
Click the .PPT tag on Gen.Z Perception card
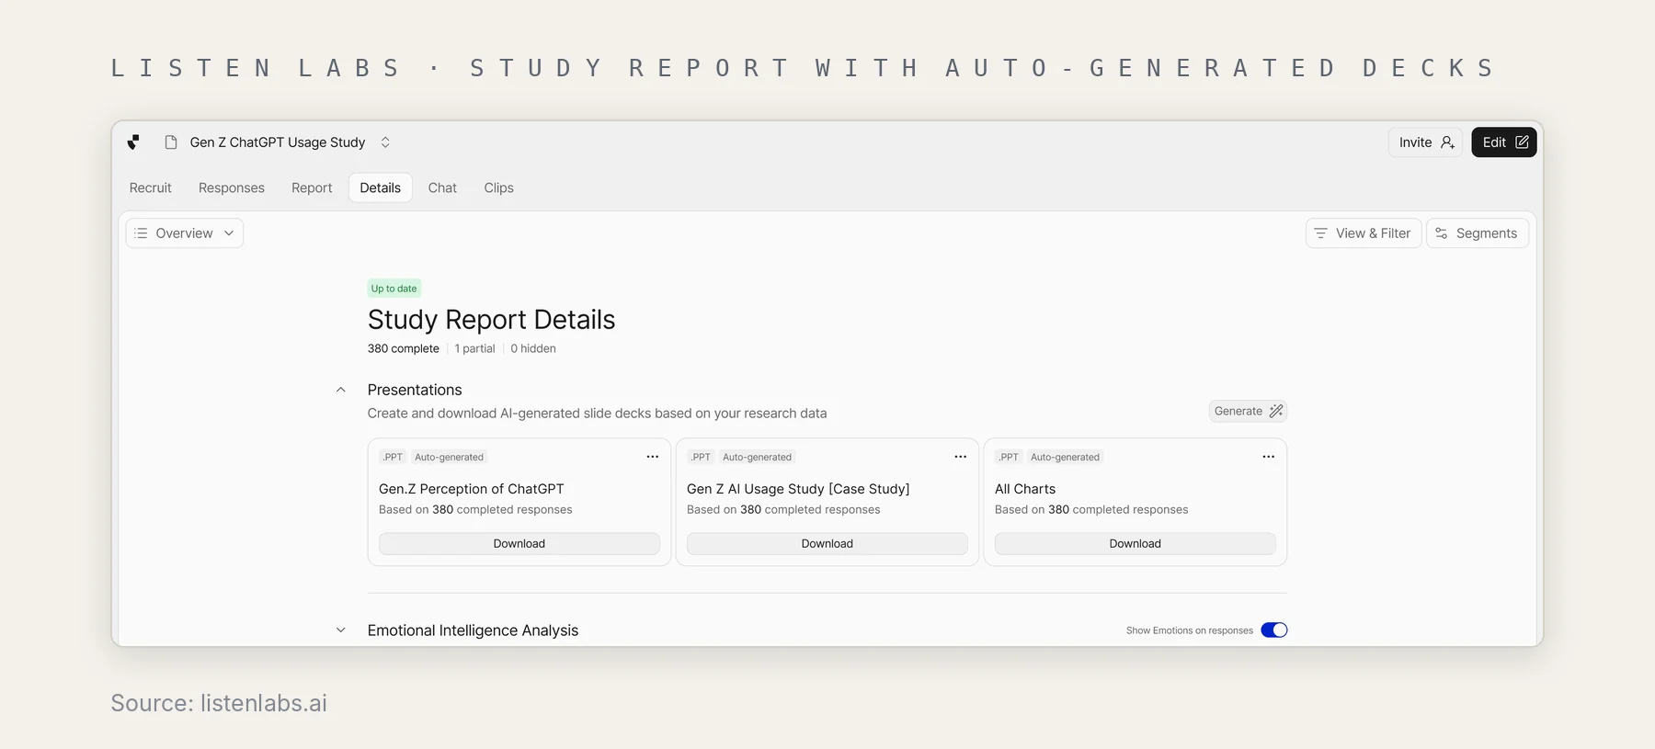[394, 457]
